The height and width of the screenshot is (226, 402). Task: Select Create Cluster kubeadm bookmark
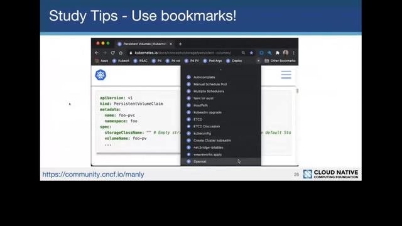click(220, 141)
